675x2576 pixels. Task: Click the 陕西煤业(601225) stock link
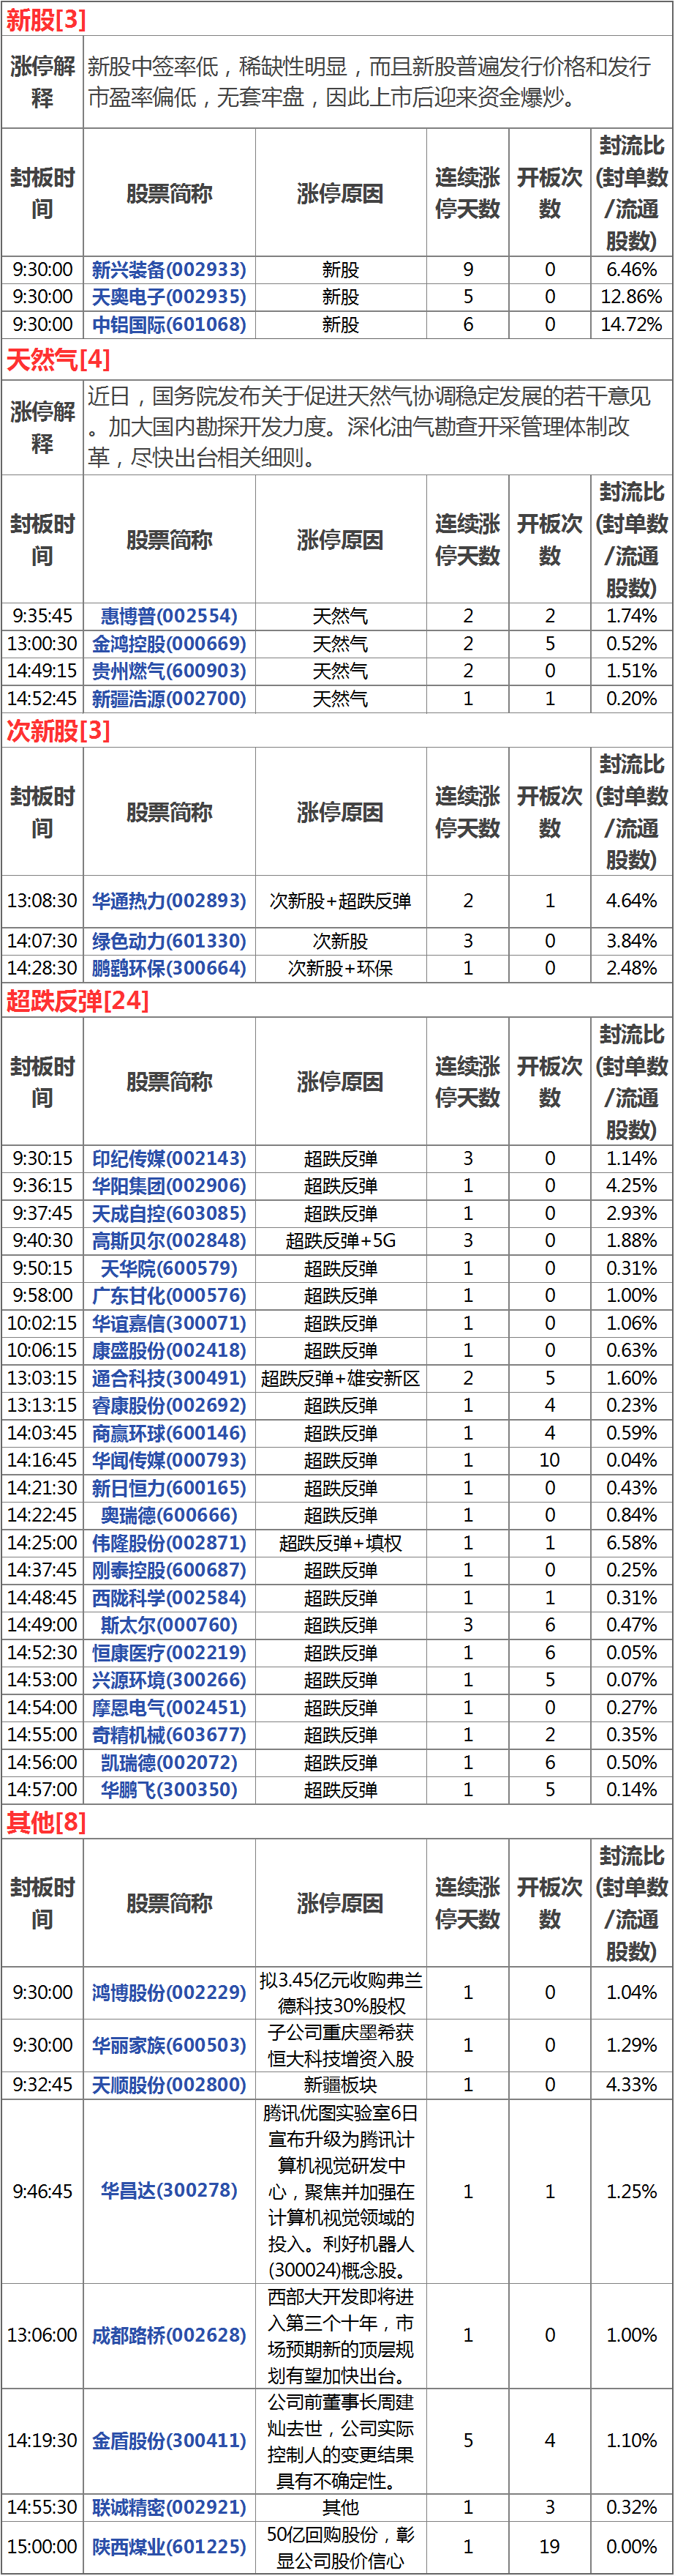point(169,2547)
